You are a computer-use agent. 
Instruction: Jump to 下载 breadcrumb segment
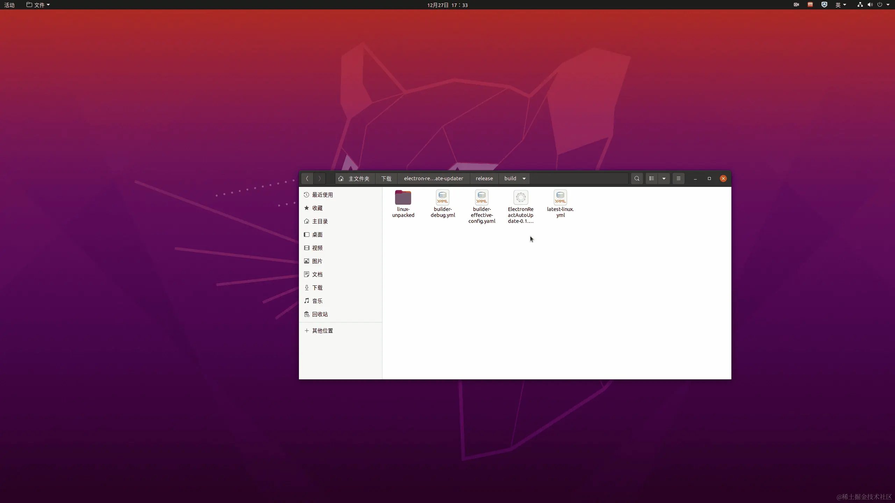click(x=386, y=178)
